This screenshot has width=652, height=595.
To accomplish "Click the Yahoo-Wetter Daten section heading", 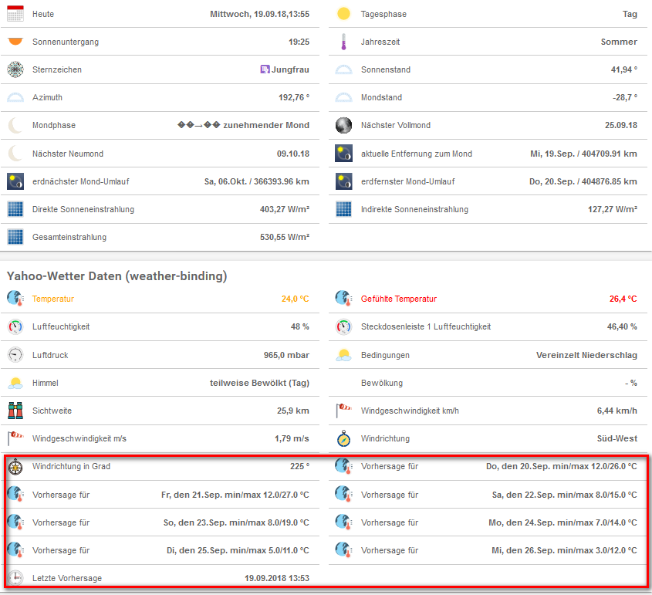I will click(x=117, y=276).
